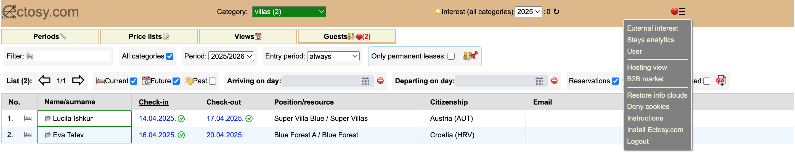The image size is (795, 155).
Task: Go to next list page arrow
Action: point(78,81)
